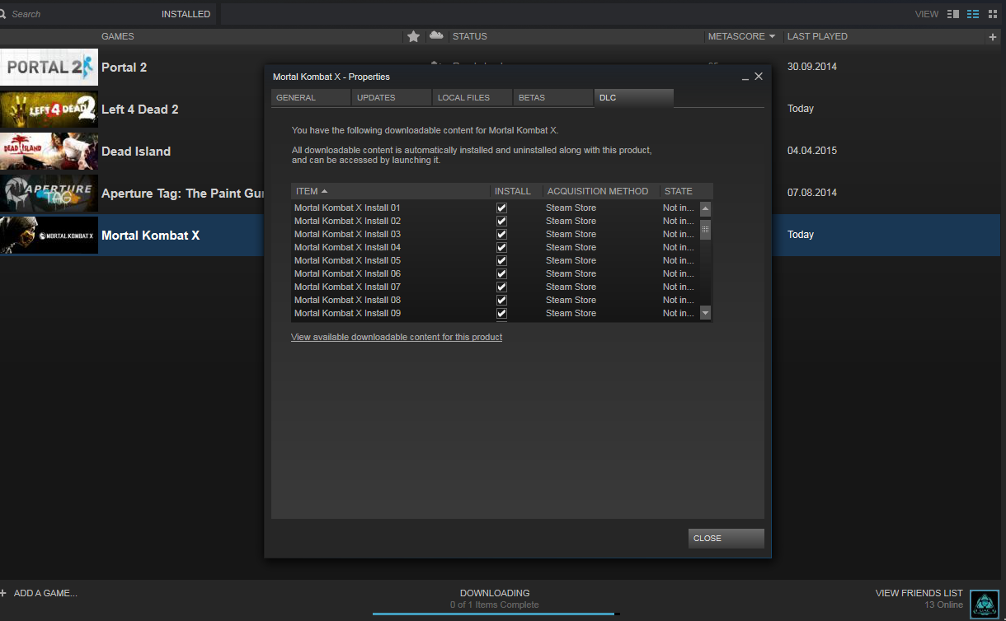Click the DLC list scrollbar thumb
Screen dimensions: 1006x621
click(x=705, y=229)
